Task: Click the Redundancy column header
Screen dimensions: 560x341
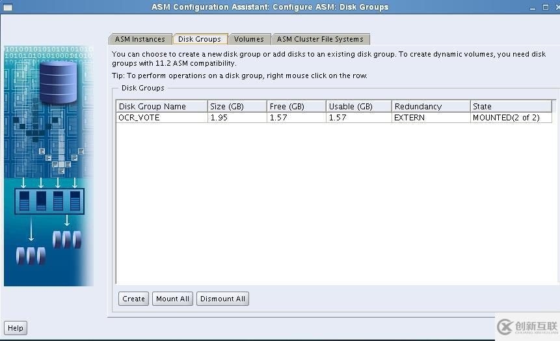Action: [431, 107]
